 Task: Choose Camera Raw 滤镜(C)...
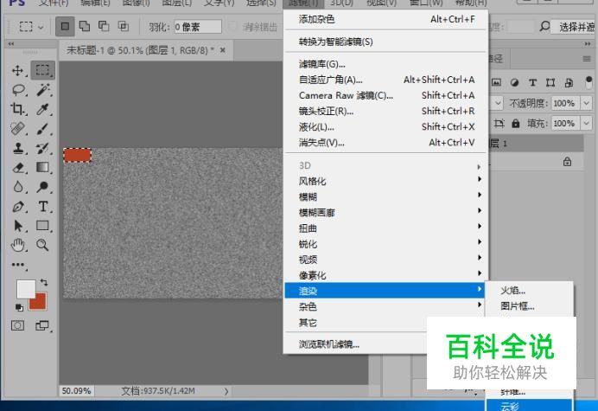386,95
